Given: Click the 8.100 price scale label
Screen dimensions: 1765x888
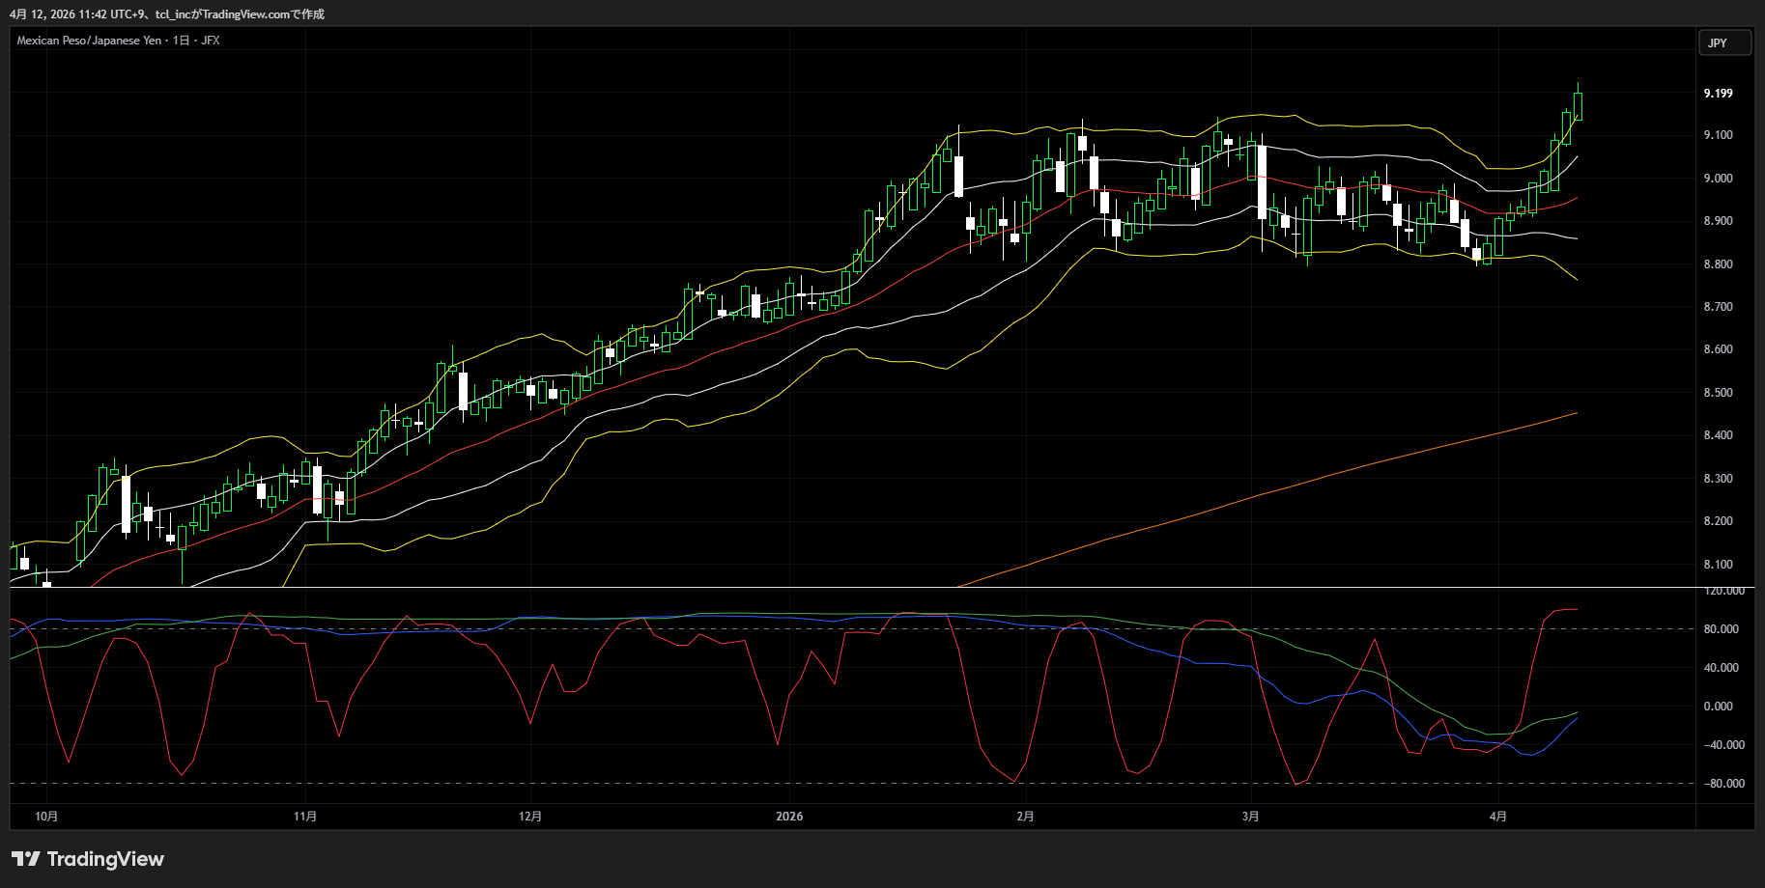Looking at the screenshot, I should [x=1718, y=565].
